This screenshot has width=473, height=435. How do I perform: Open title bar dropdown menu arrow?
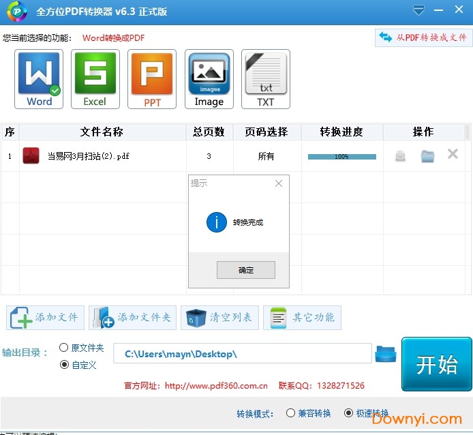tap(418, 11)
